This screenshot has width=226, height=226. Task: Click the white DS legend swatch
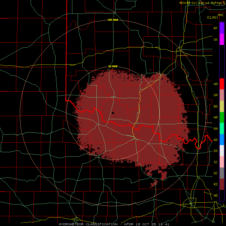tap(222, 151)
